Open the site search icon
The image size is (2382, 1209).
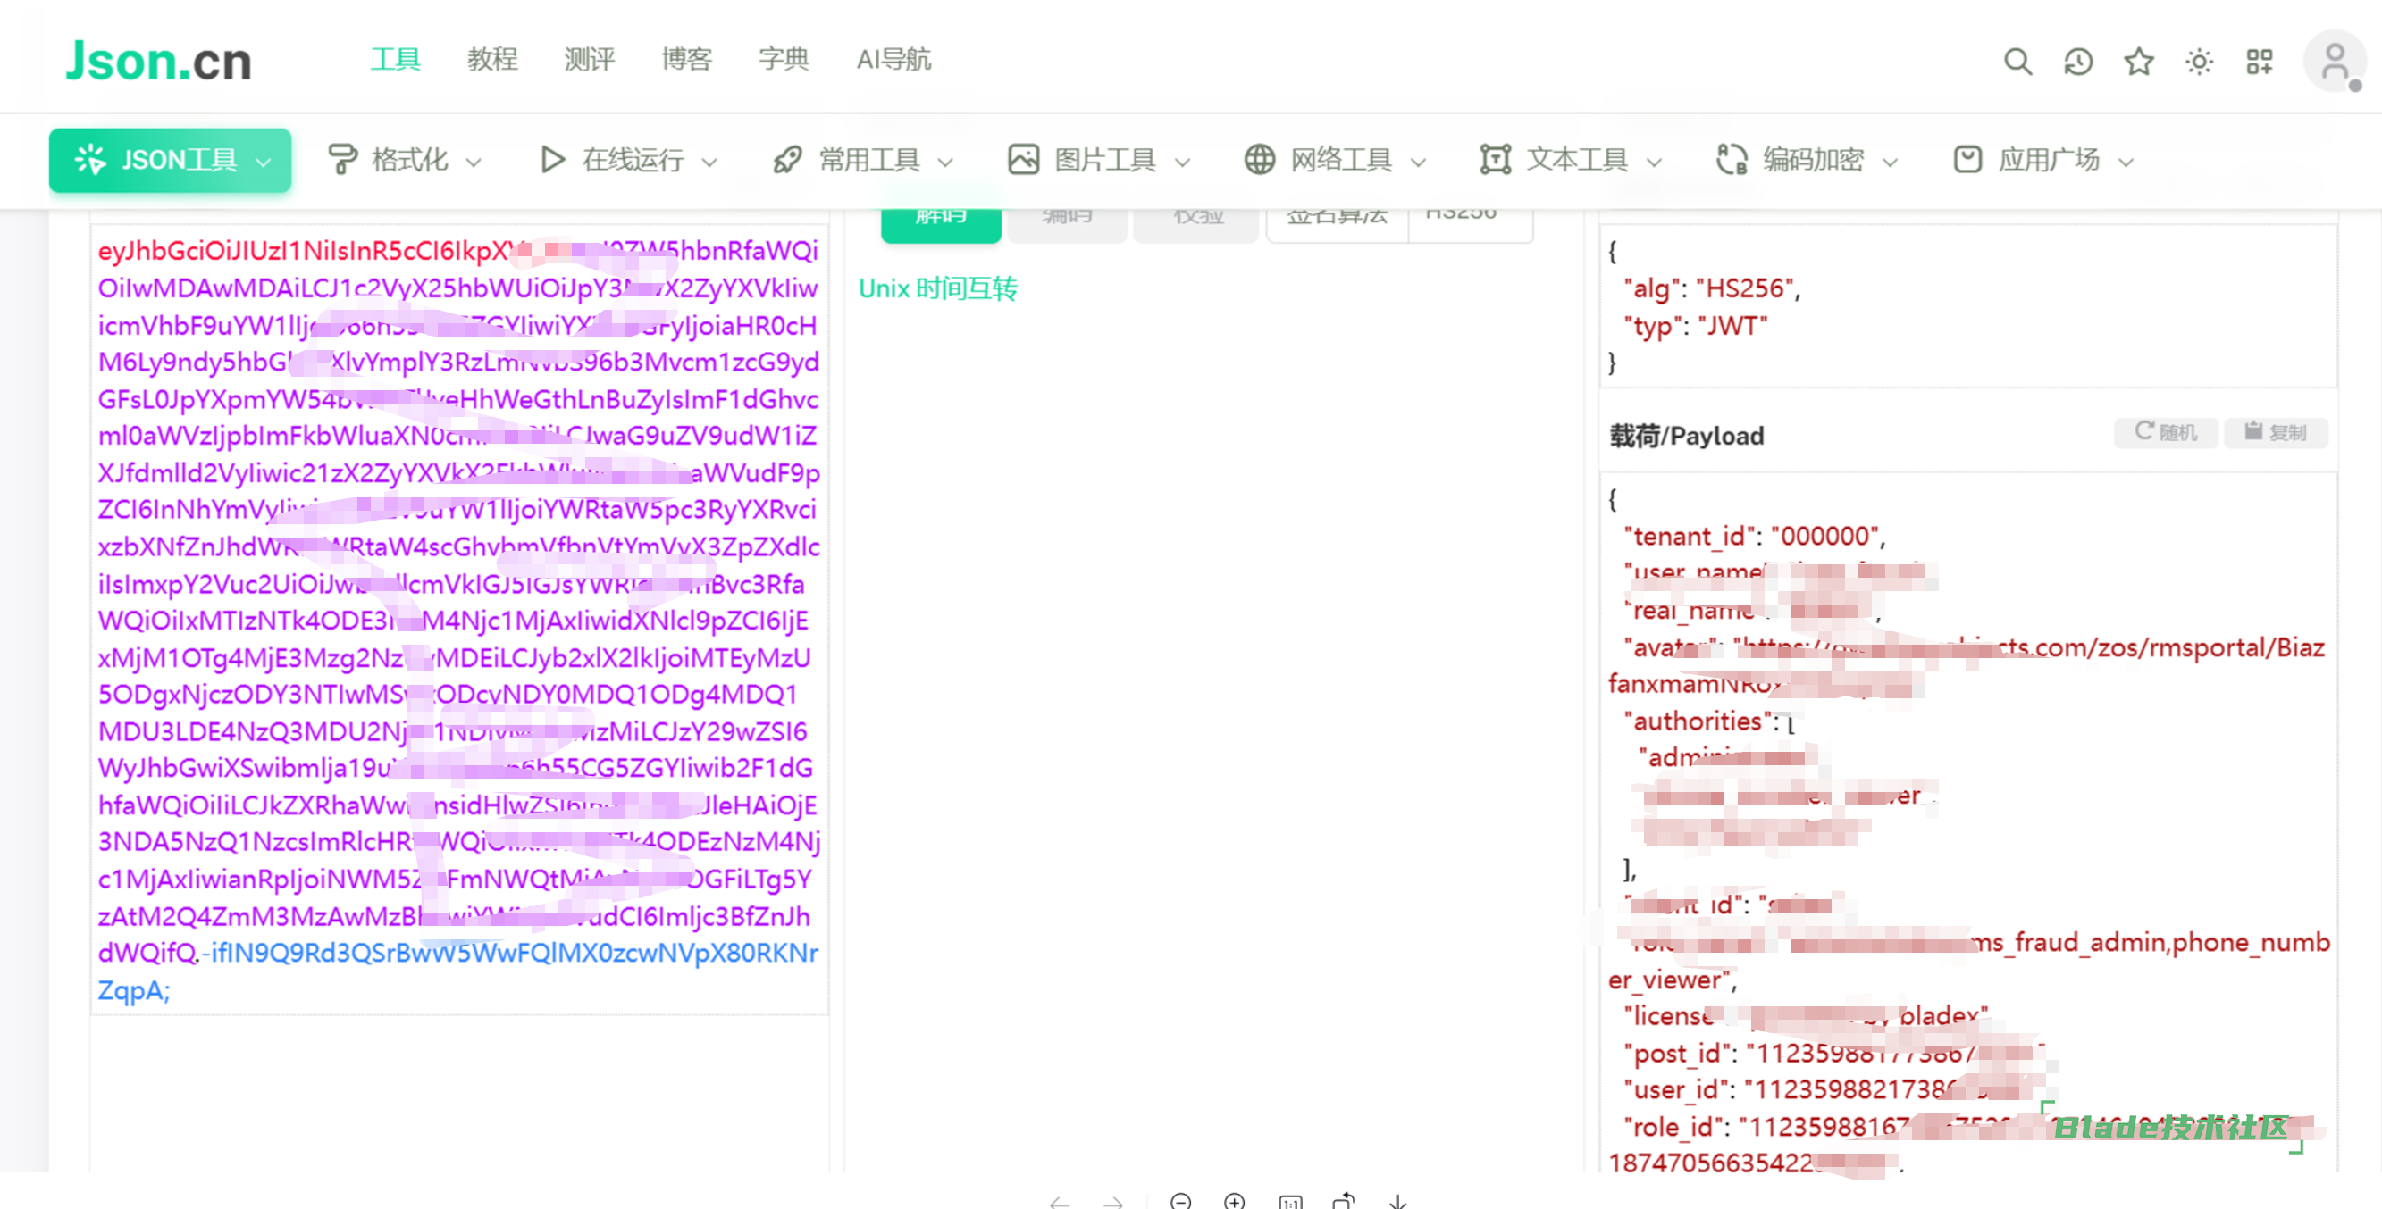(x=2017, y=61)
